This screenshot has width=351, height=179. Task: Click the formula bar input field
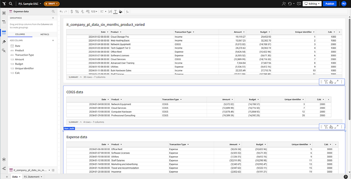click(x=239, y=12)
